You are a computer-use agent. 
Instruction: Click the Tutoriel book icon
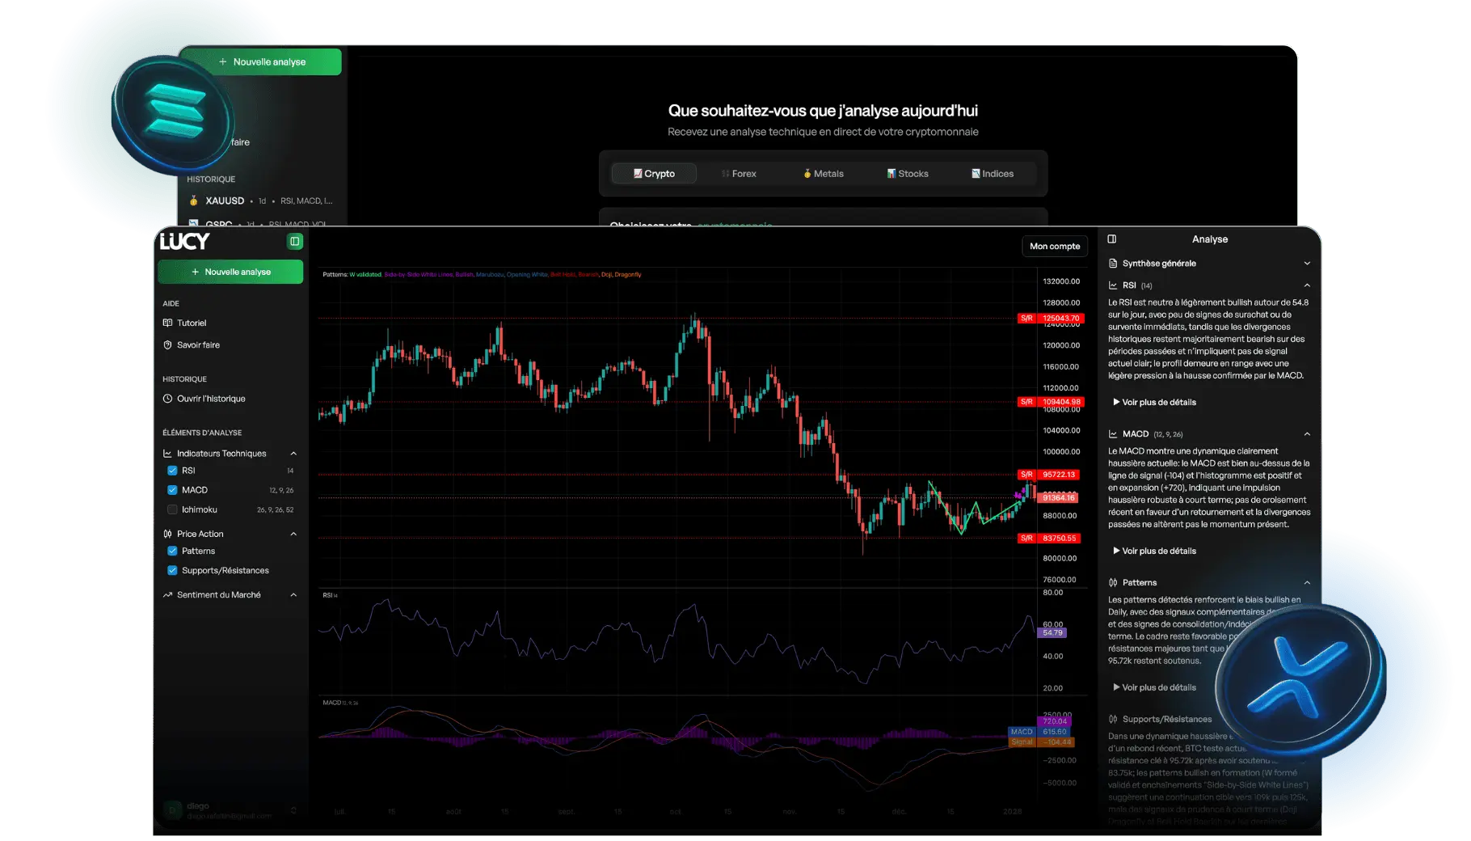tap(168, 323)
